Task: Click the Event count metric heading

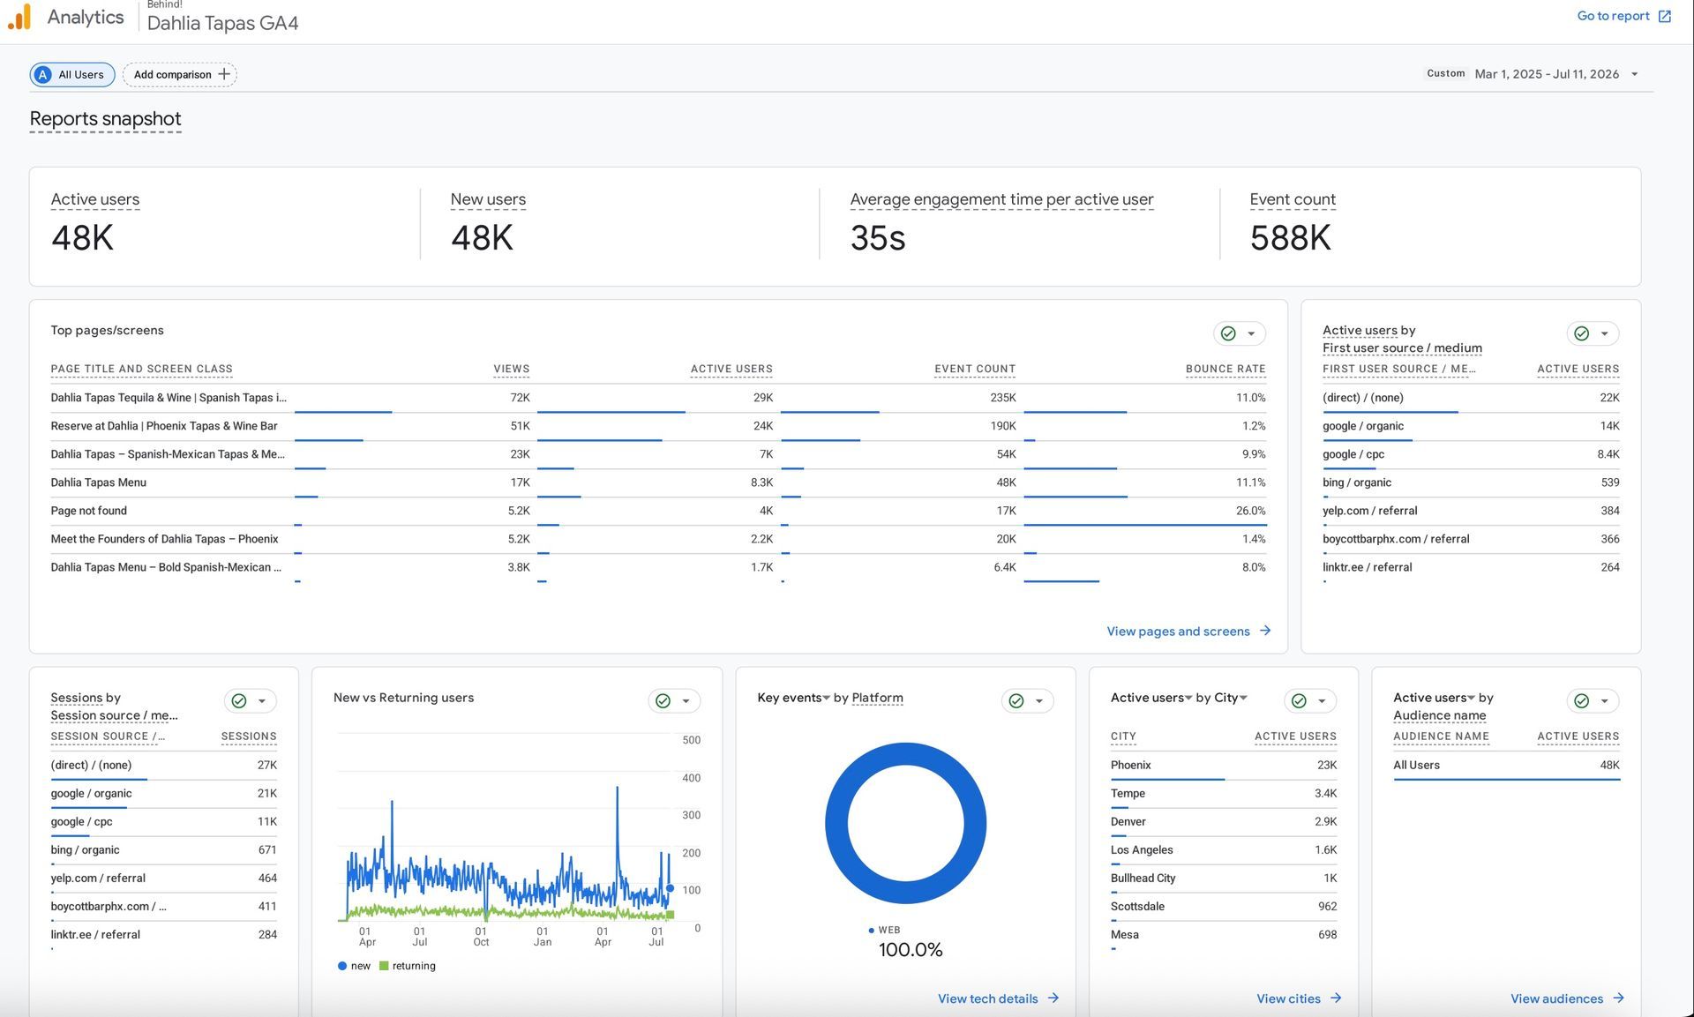Action: 1293,199
